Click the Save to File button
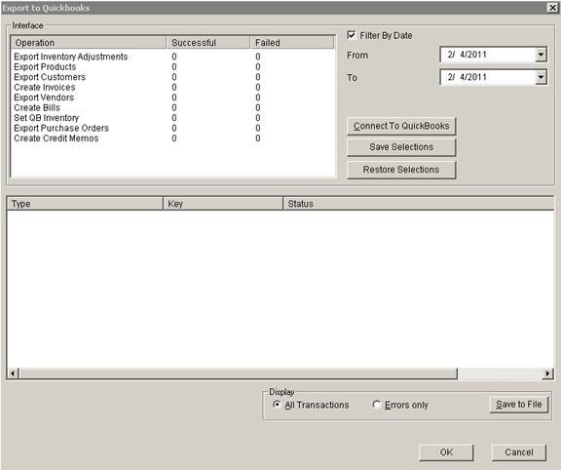 click(518, 405)
